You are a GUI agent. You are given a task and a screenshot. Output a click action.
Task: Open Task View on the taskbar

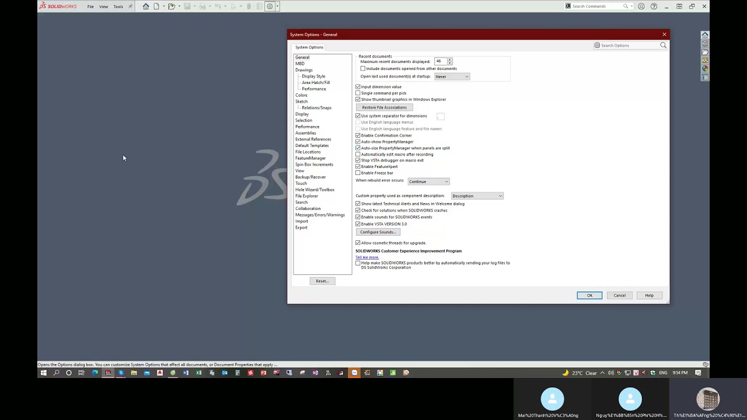tap(82, 373)
